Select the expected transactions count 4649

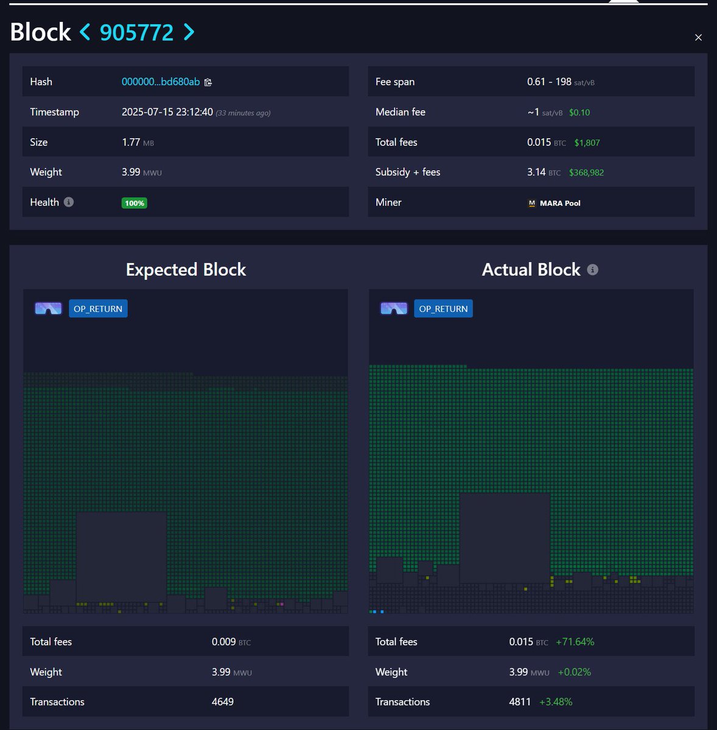(x=223, y=702)
